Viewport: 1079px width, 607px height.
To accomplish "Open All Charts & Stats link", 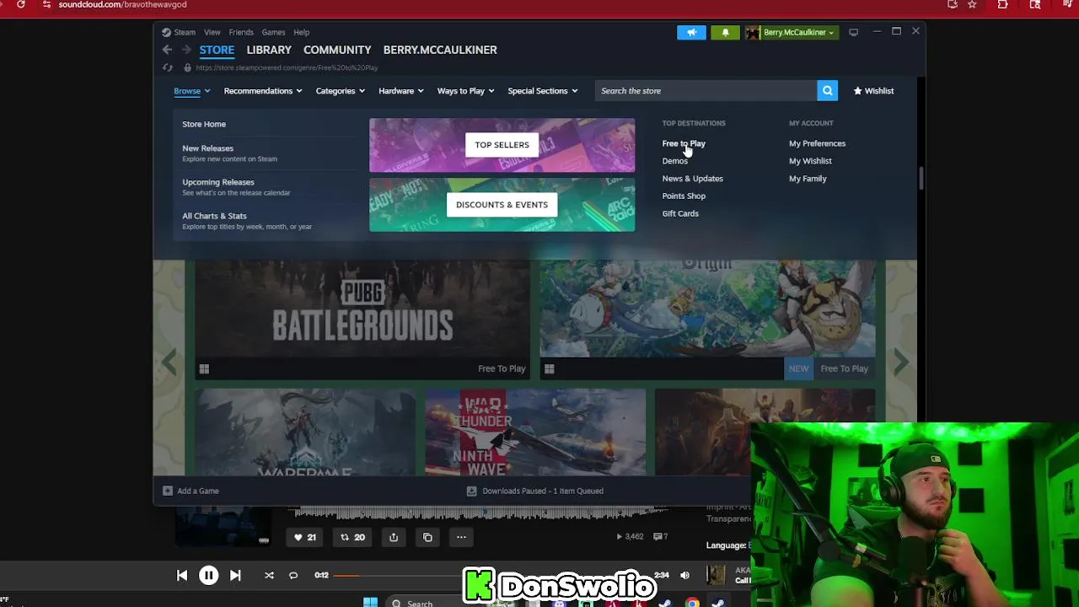I will pos(214,216).
